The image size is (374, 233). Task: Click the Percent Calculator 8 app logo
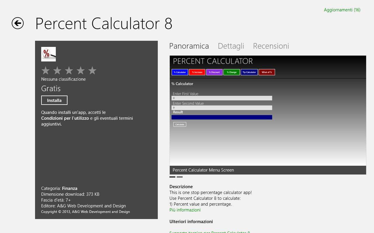49,54
